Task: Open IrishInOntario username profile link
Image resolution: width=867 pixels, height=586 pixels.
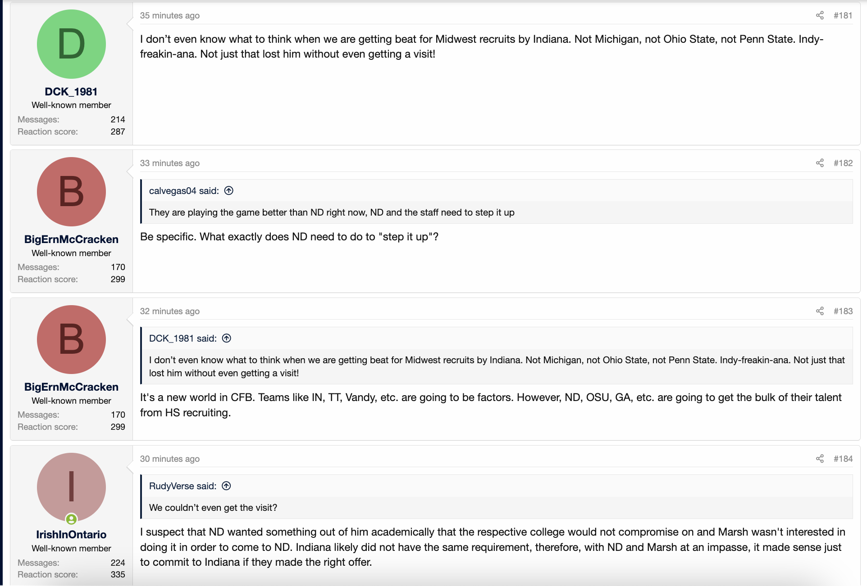Action: 71,535
